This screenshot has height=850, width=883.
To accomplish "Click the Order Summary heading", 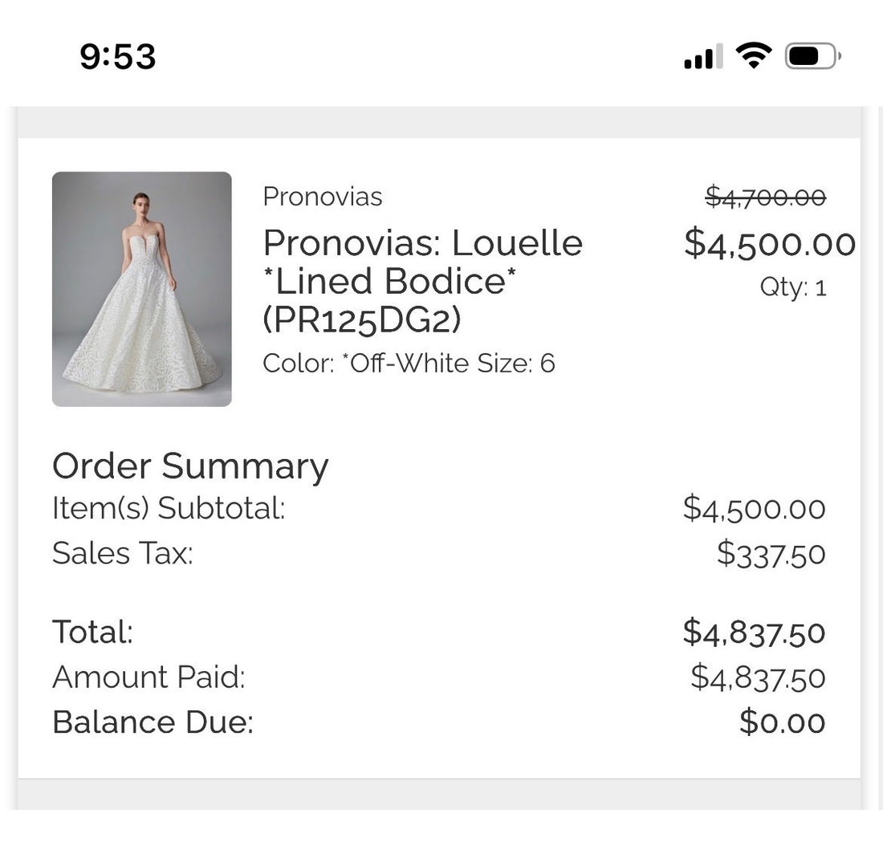I will click(190, 466).
